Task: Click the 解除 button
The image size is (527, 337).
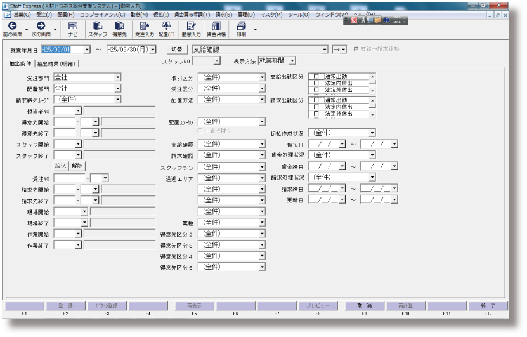Action: point(77,166)
